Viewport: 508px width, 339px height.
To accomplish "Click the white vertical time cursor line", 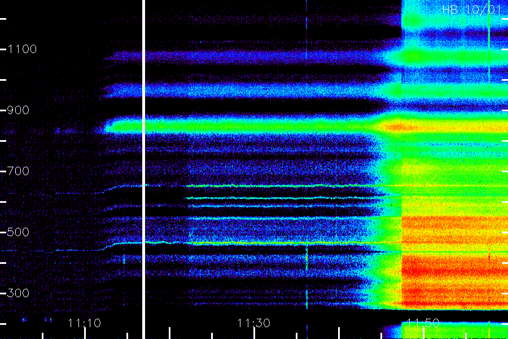I will click(x=143, y=169).
